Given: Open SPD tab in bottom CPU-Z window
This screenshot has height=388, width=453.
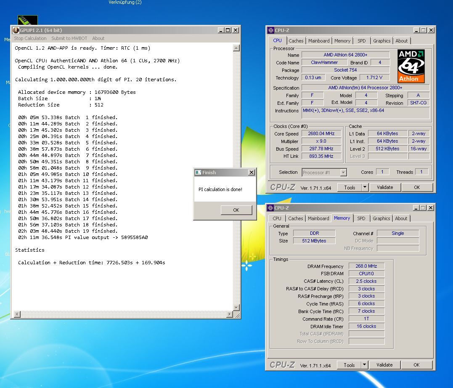Looking at the screenshot, I should tap(361, 218).
